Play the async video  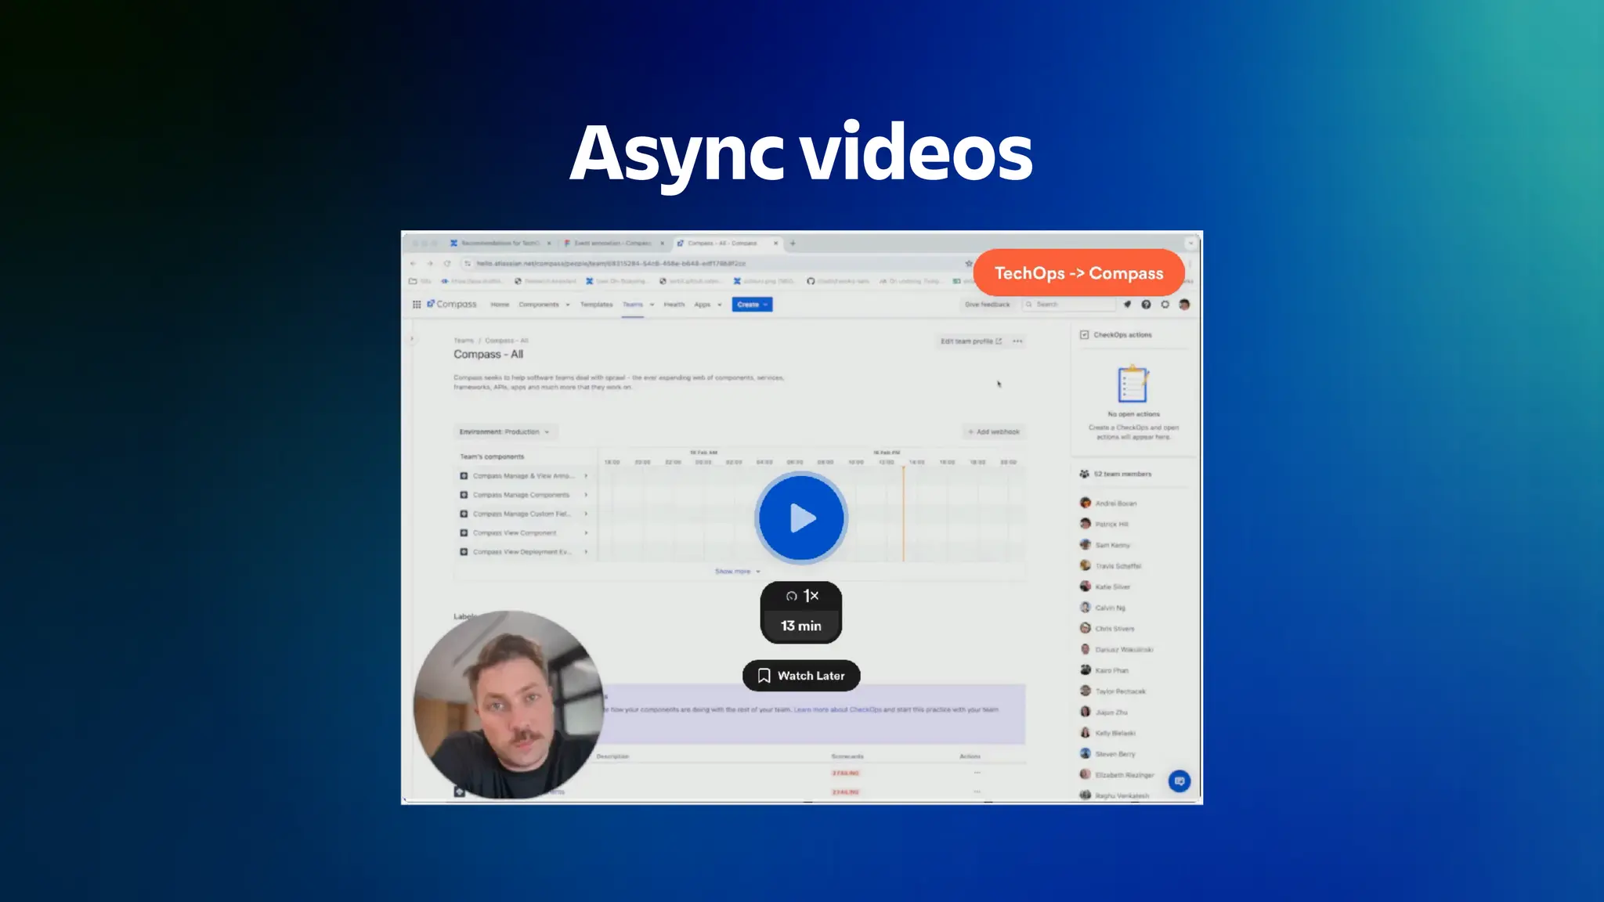(x=801, y=518)
